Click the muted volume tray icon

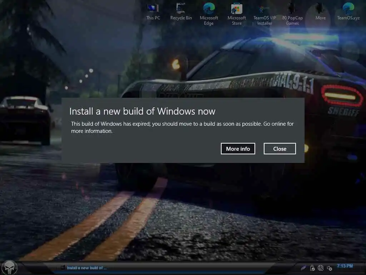tap(329, 268)
